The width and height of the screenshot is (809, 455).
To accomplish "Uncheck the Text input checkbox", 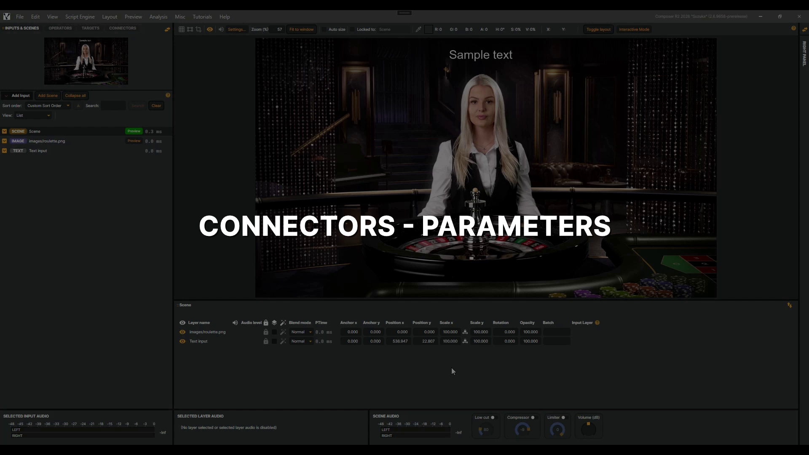I will (x=5, y=151).
